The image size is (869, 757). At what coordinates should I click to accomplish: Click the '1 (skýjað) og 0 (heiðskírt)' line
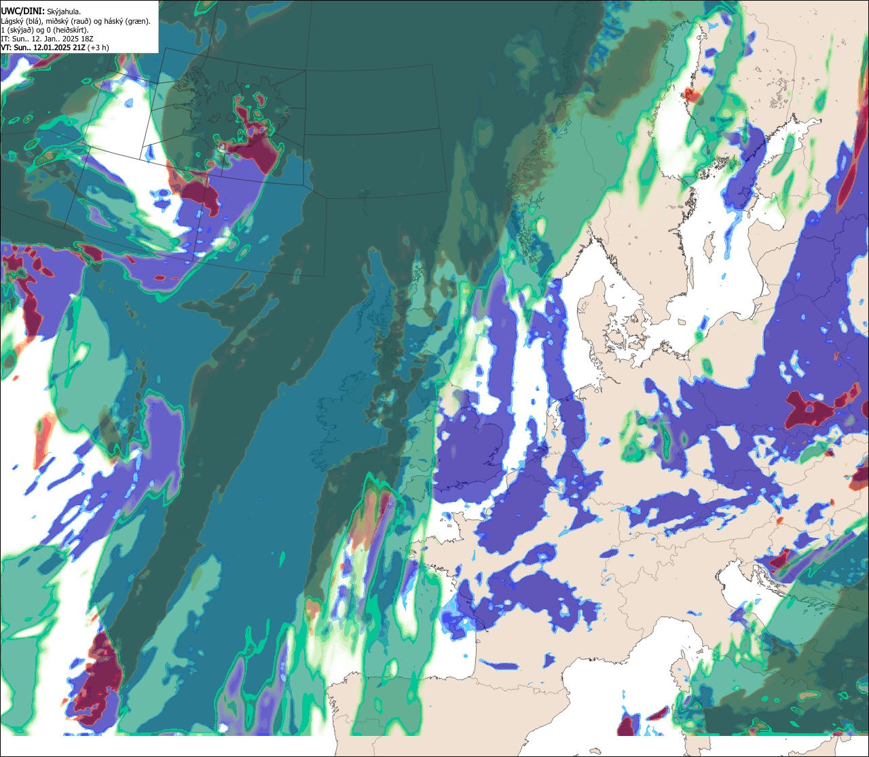[x=45, y=30]
